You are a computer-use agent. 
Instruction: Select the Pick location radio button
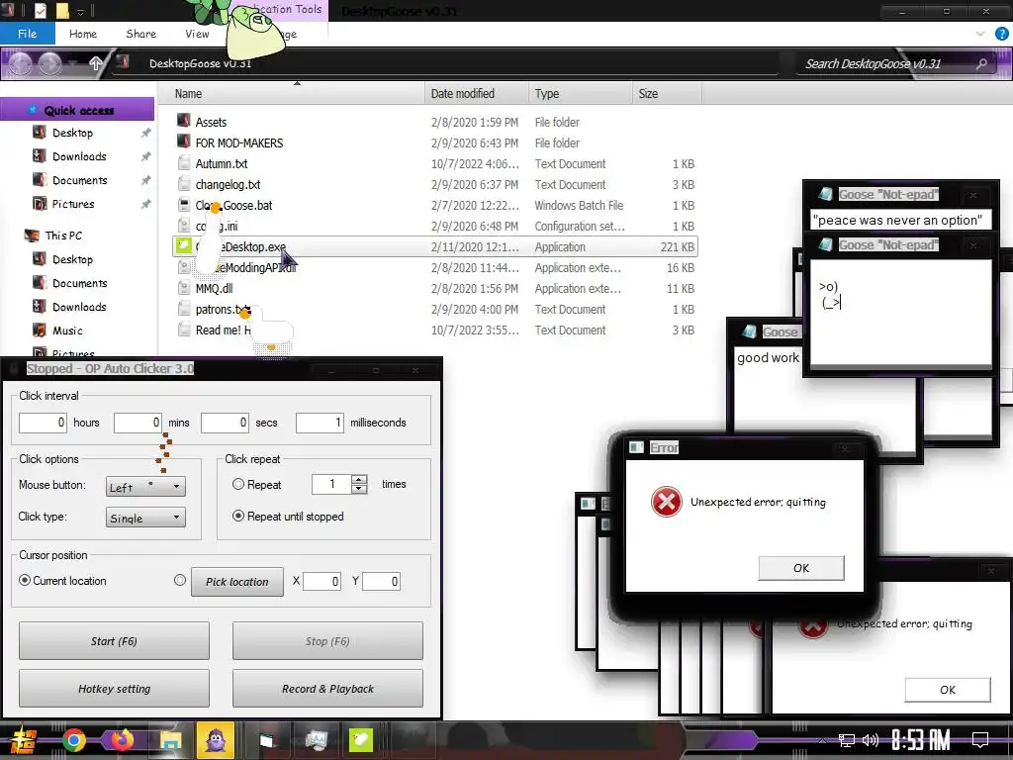[180, 580]
